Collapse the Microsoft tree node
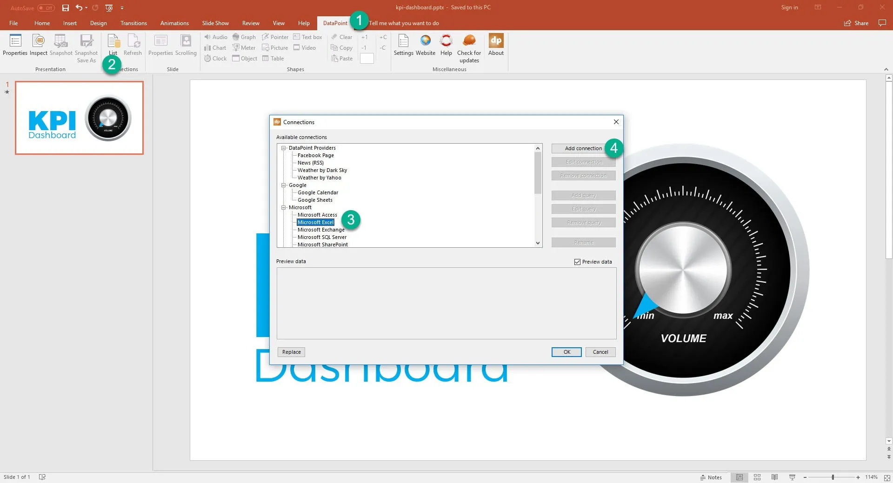893x483 pixels. (x=283, y=208)
